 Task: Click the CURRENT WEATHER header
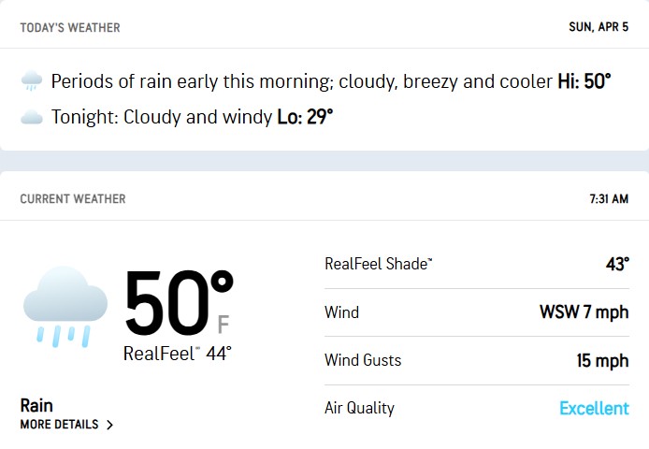coord(73,199)
